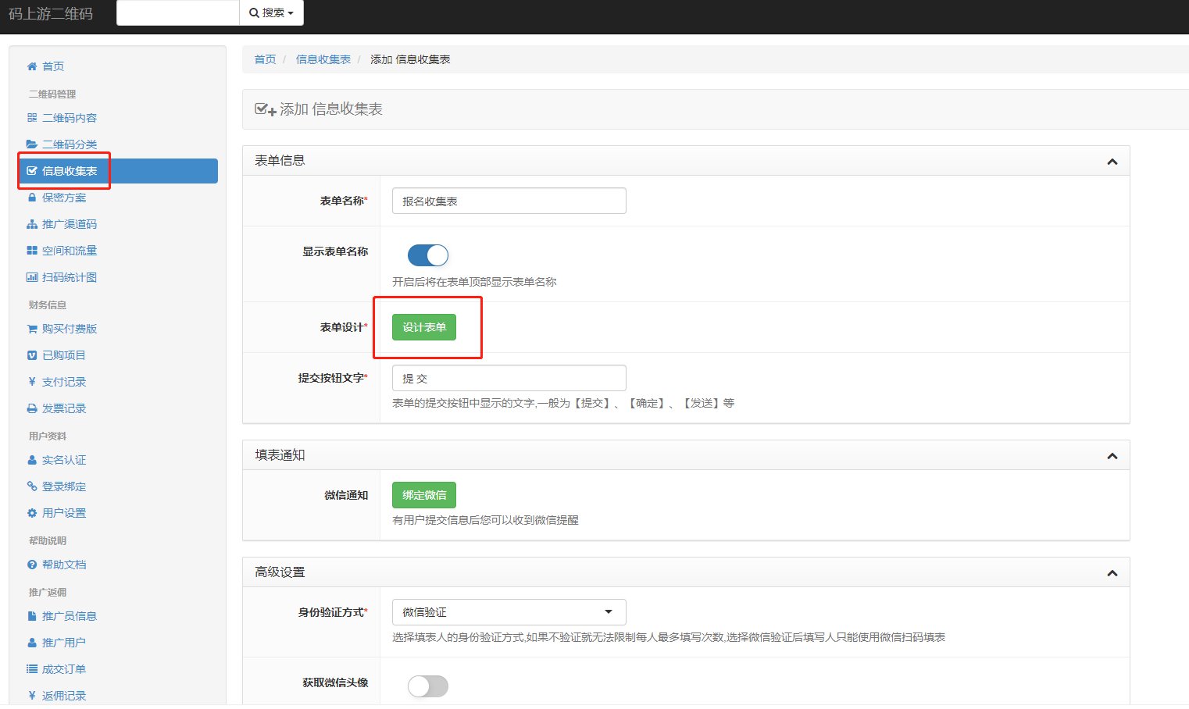The image size is (1189, 709).
Task: Open 扫码统计图 via the chart icon
Action: tap(31, 276)
